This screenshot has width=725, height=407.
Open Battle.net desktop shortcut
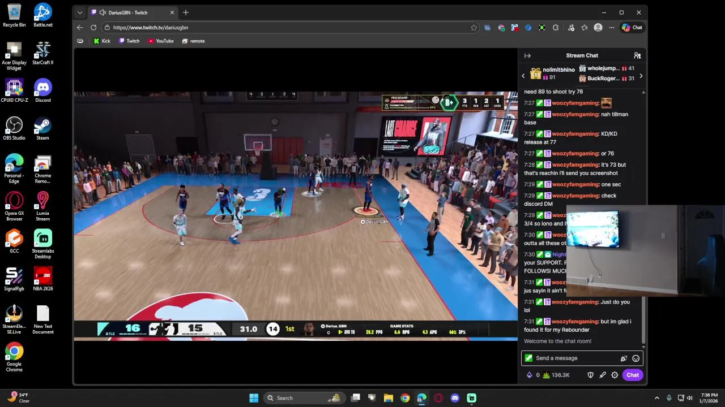[42, 15]
